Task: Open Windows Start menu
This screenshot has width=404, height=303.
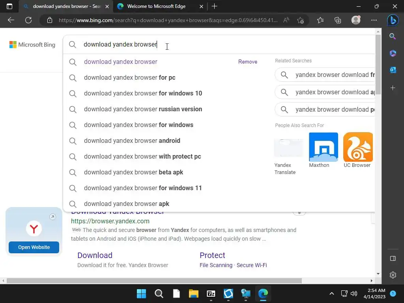Action: coord(141,294)
